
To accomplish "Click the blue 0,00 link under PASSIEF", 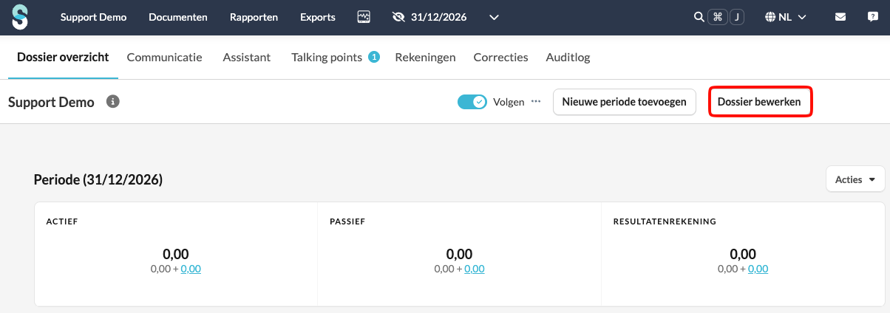I will pyautogui.click(x=475, y=269).
